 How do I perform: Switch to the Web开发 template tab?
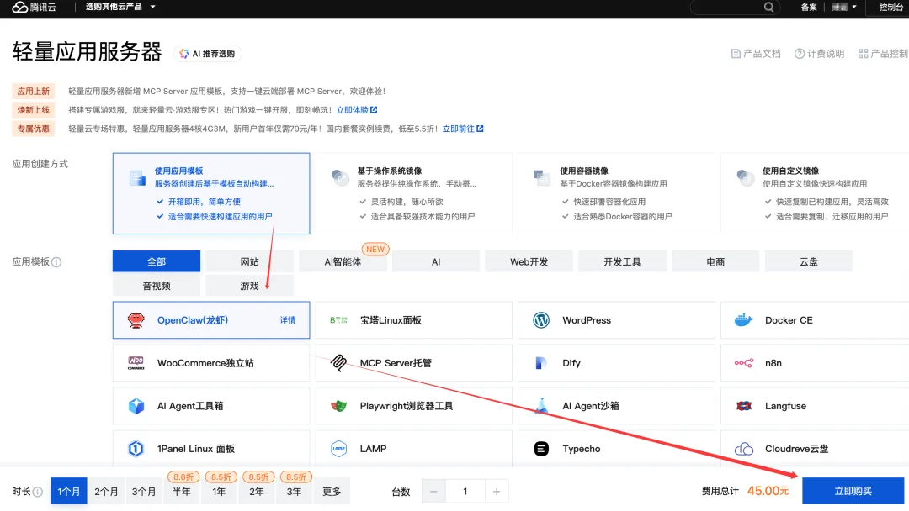529,261
